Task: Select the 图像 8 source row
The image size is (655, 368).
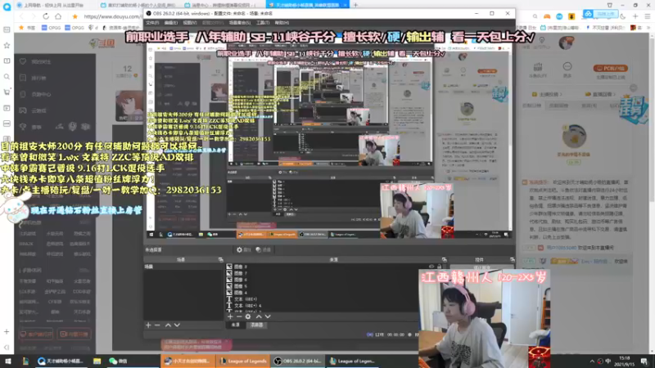Action: tap(336, 267)
